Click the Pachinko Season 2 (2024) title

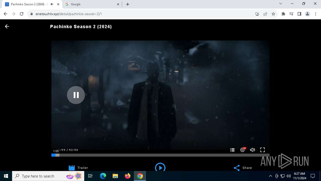(81, 27)
